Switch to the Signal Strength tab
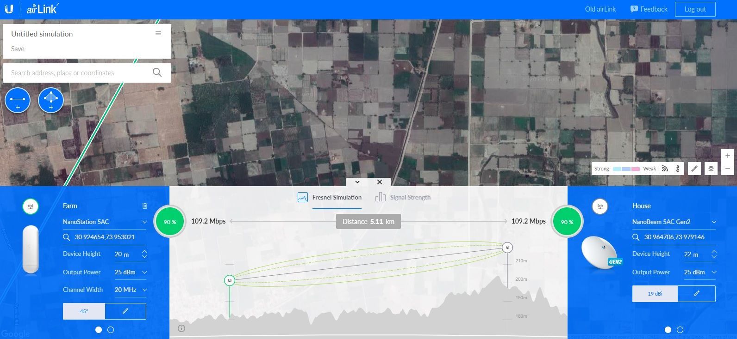 [x=403, y=198]
